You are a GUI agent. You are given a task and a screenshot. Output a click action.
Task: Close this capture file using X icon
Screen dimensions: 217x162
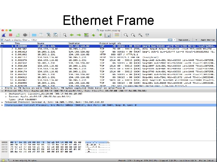click(49, 35)
